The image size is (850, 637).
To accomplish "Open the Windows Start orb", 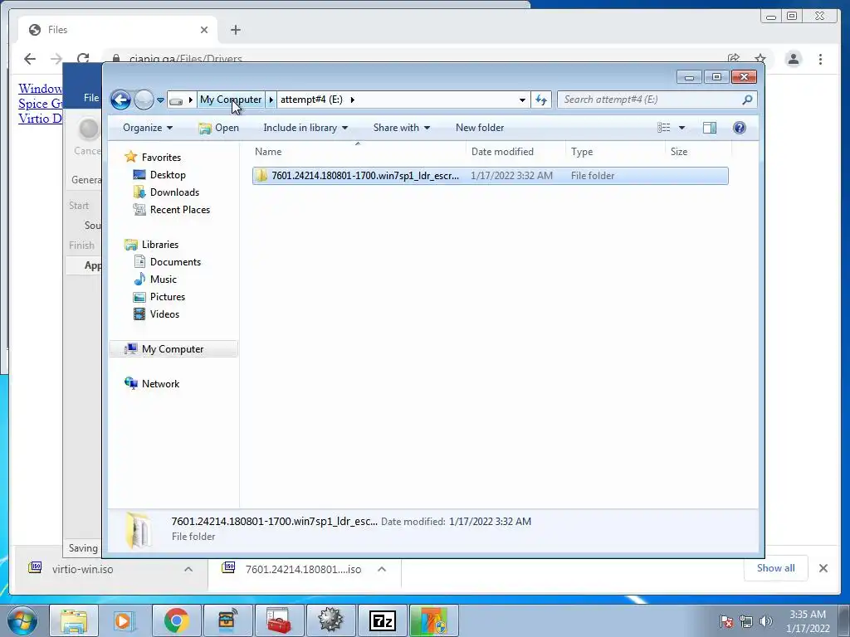I will point(22,620).
